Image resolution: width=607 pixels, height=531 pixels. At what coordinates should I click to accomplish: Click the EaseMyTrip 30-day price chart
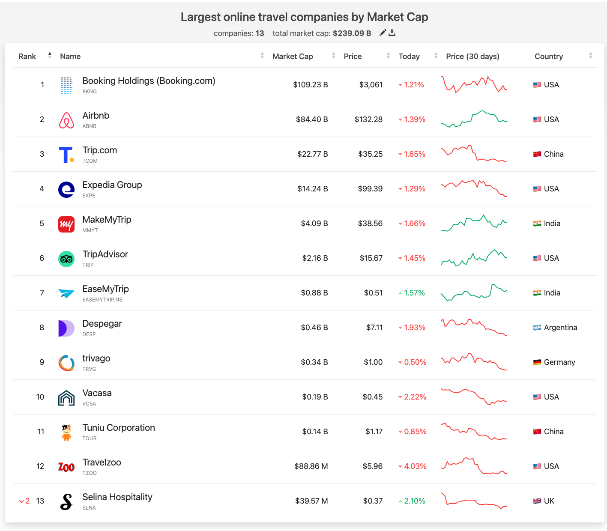(474, 292)
